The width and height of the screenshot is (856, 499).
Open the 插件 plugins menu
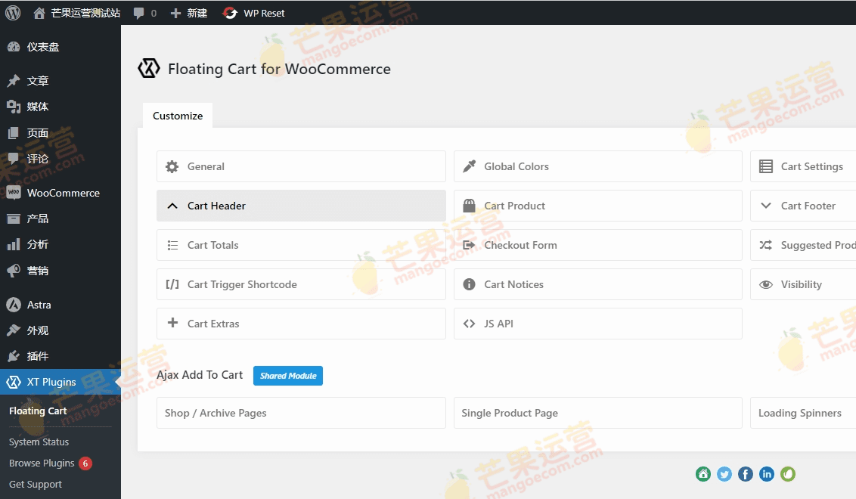60,357
